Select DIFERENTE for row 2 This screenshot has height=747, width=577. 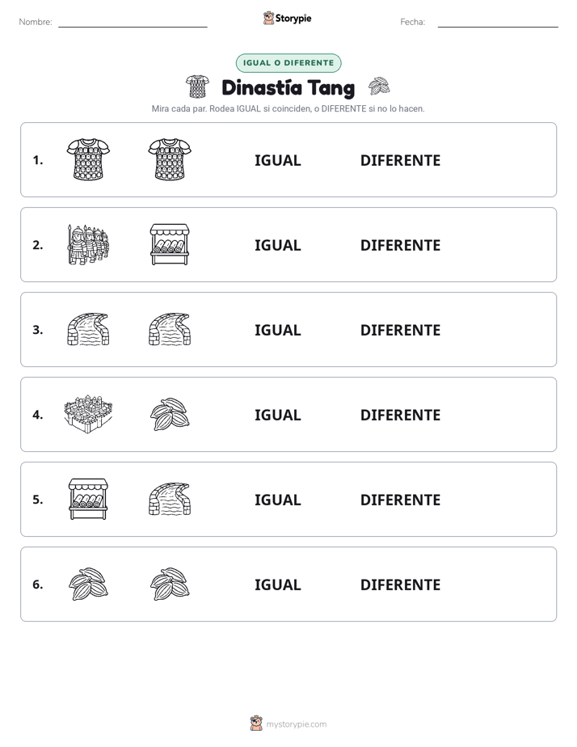click(400, 245)
